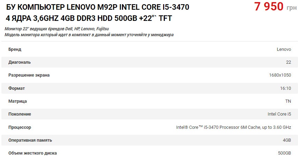Select the Разрешение экрана label
This screenshot has width=298, height=157.
pos(29,75)
